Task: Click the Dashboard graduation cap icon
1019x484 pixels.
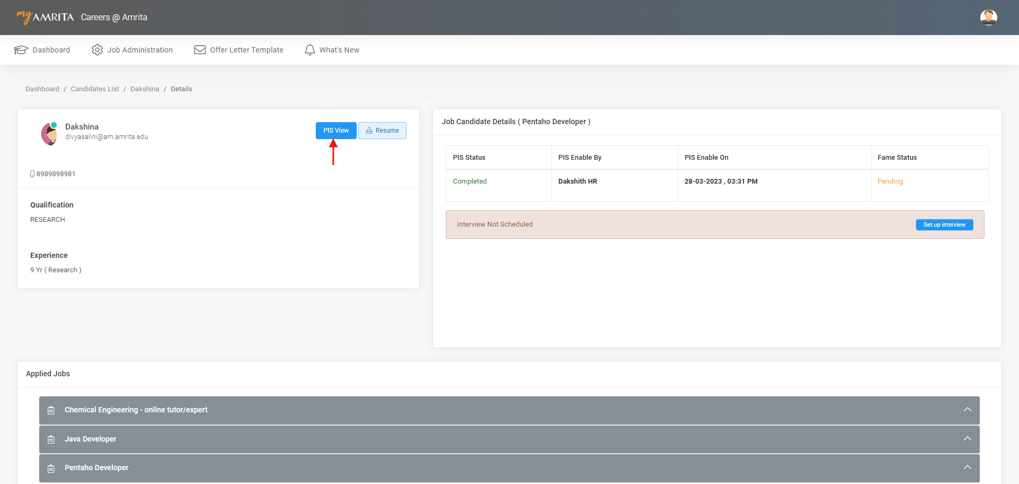Action: click(21, 50)
